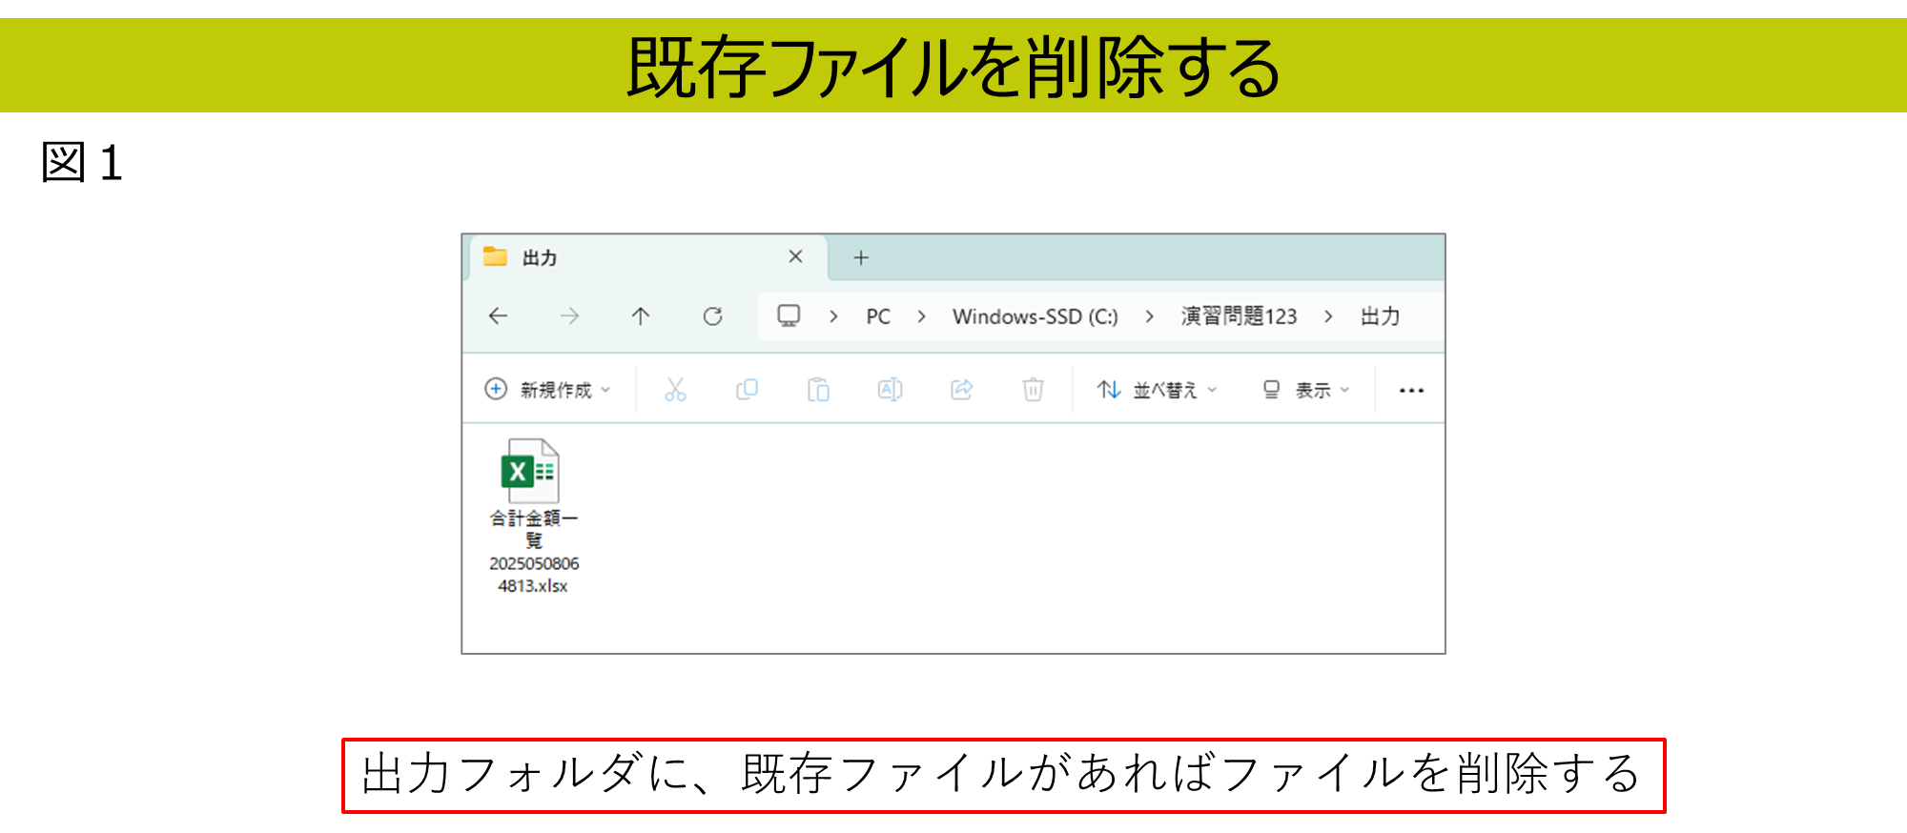Open the 新規作成 dropdown menu

coord(548,390)
